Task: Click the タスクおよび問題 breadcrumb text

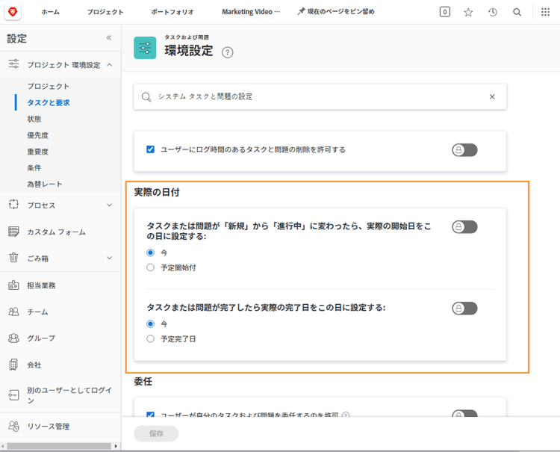Action: coord(187,37)
